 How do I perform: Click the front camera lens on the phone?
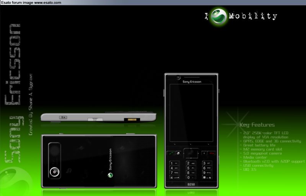[x=178, y=77]
